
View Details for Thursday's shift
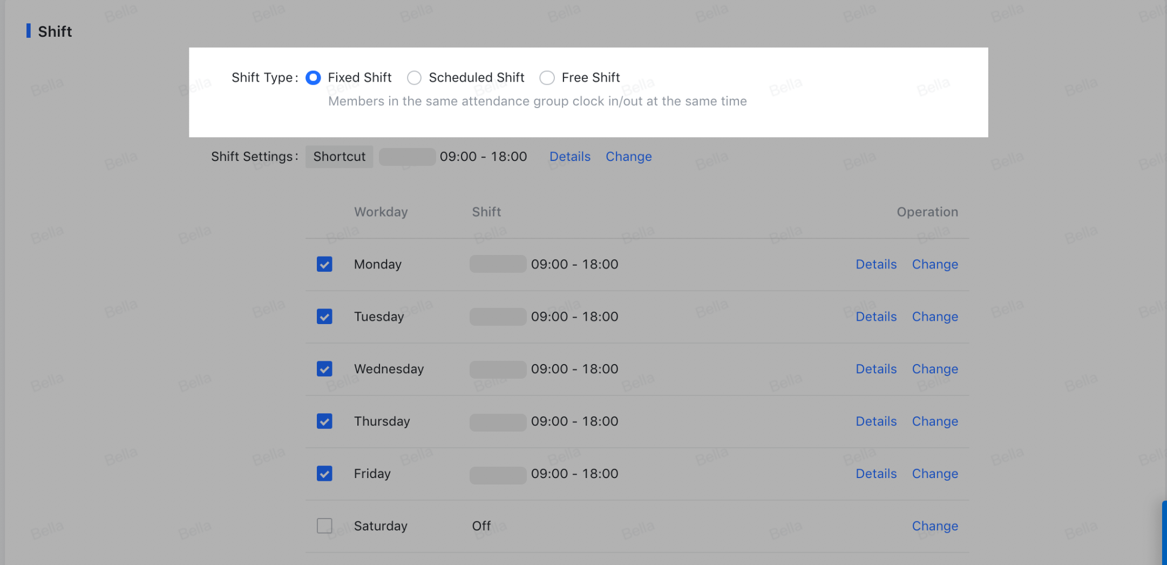click(x=876, y=421)
